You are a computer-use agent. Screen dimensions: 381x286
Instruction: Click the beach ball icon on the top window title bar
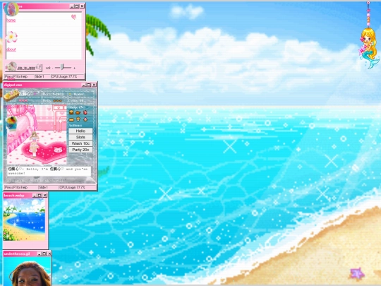pos(11,8)
